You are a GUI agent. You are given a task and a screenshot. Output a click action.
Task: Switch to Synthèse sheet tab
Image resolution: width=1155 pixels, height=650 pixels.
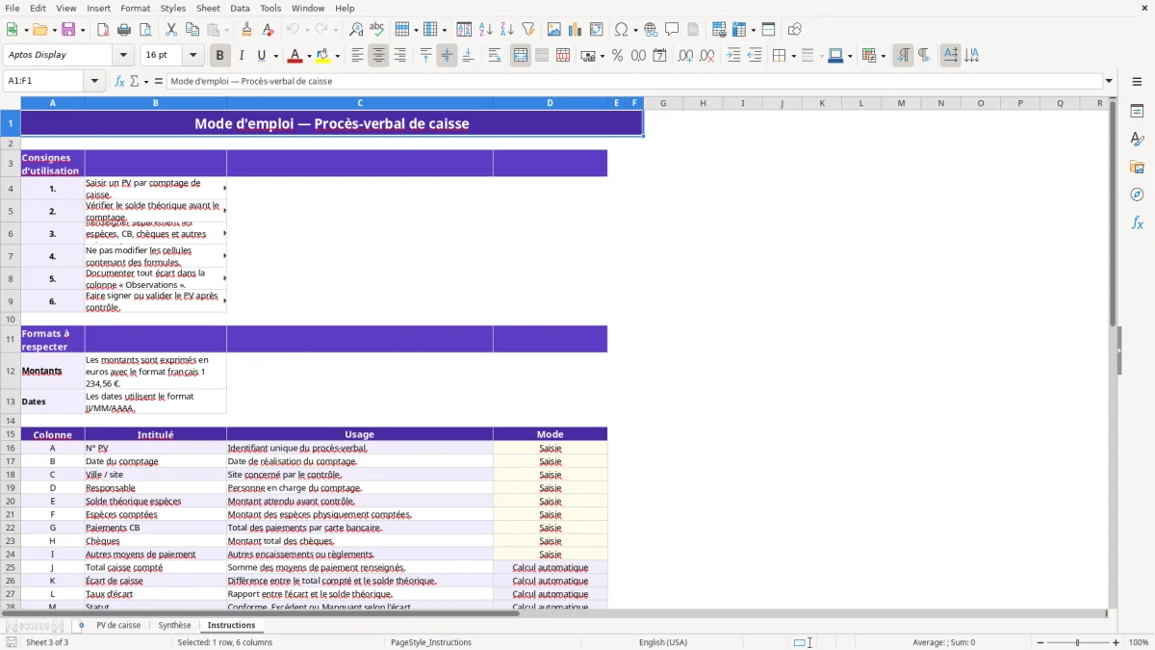tap(174, 626)
